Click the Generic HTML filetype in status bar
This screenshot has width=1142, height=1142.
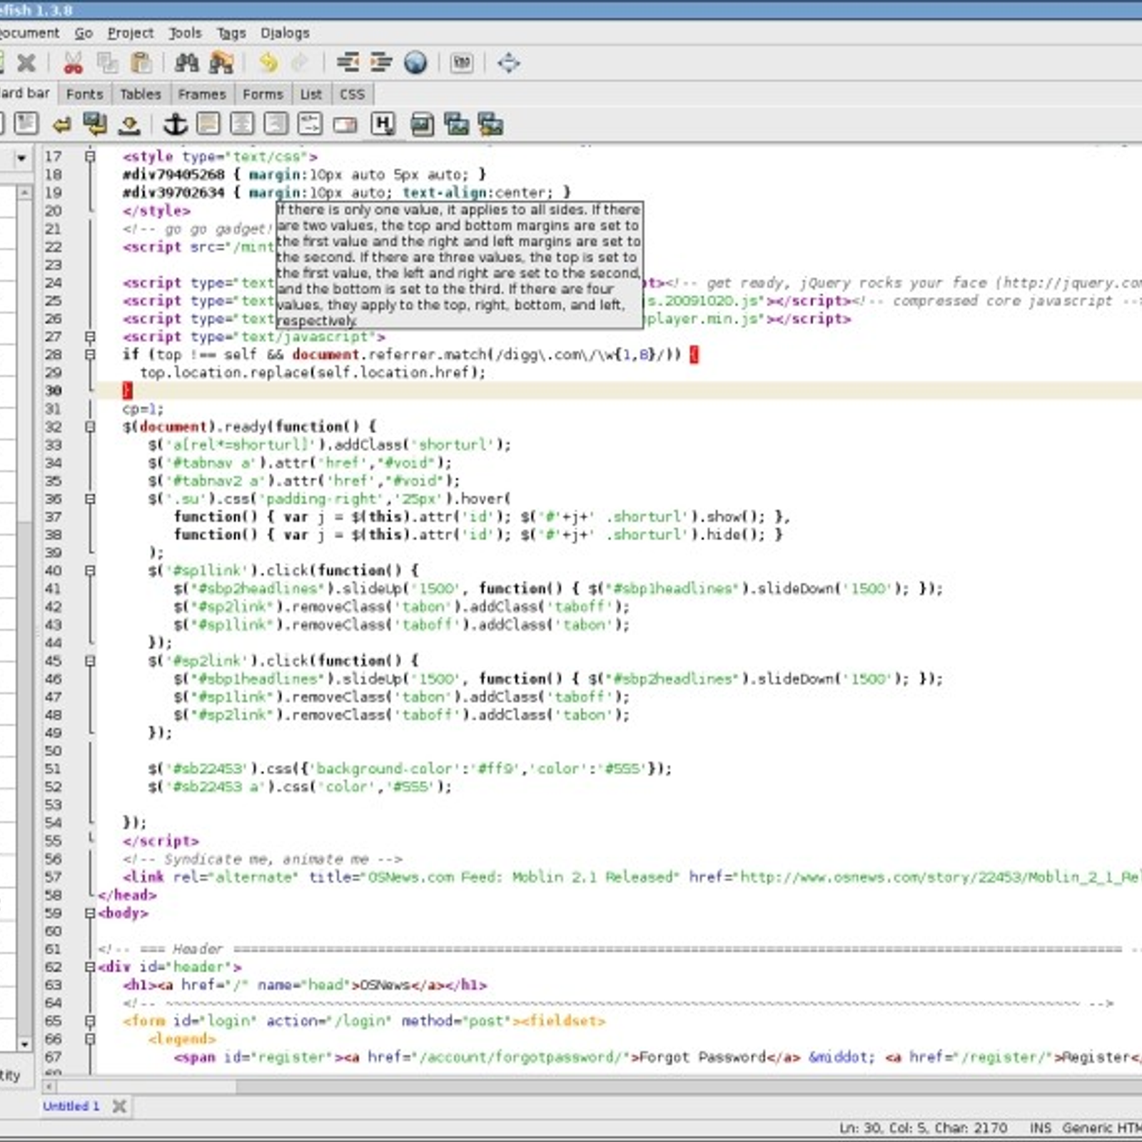click(1102, 1128)
